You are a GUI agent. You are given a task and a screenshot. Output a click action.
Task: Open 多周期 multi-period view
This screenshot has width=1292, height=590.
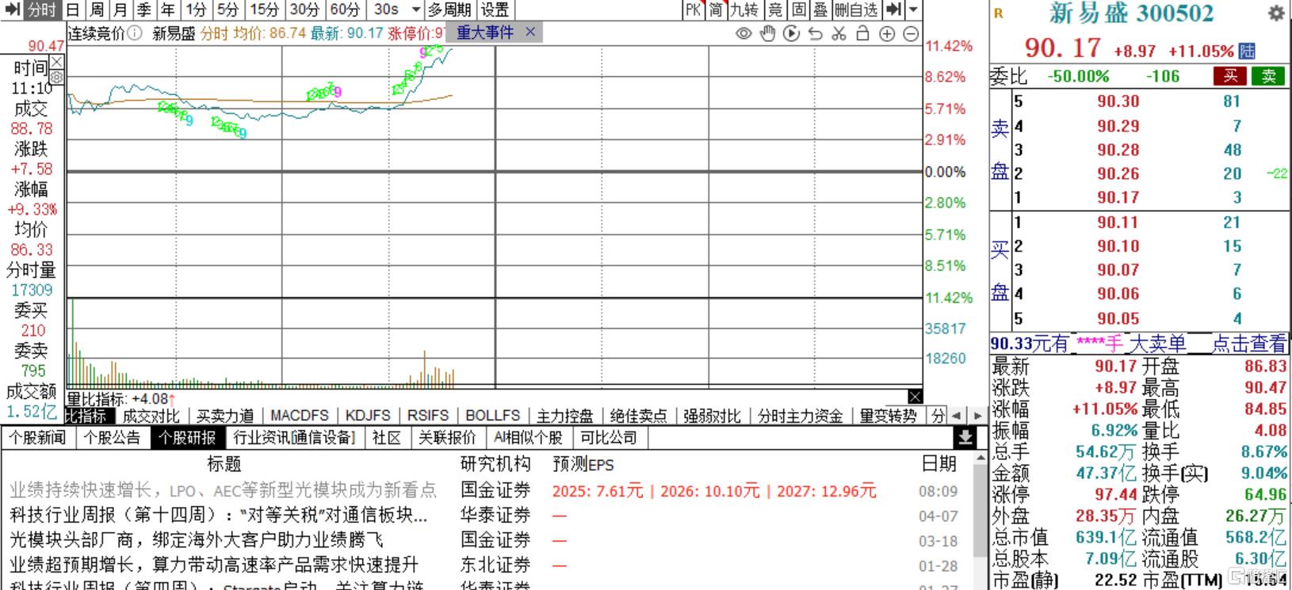coord(449,10)
